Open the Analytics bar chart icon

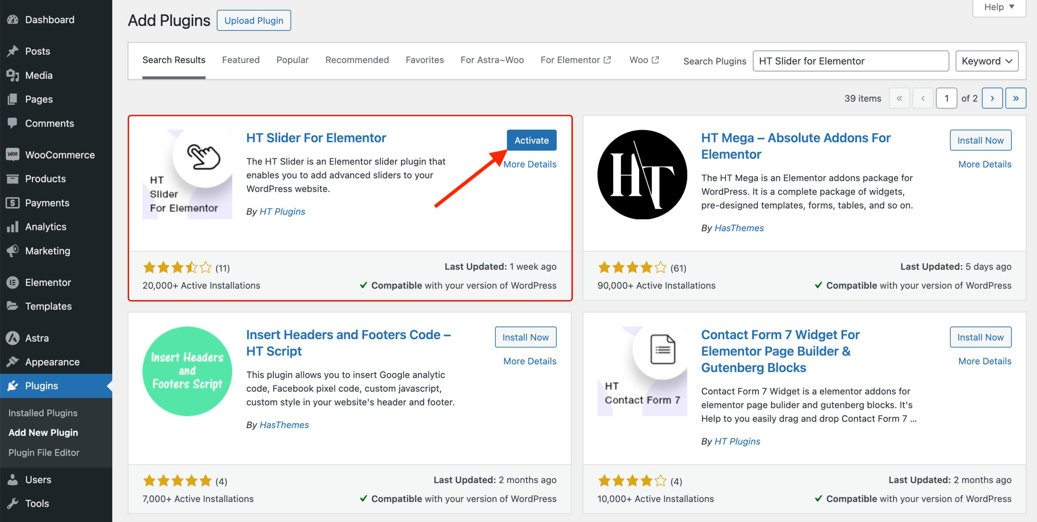click(13, 227)
